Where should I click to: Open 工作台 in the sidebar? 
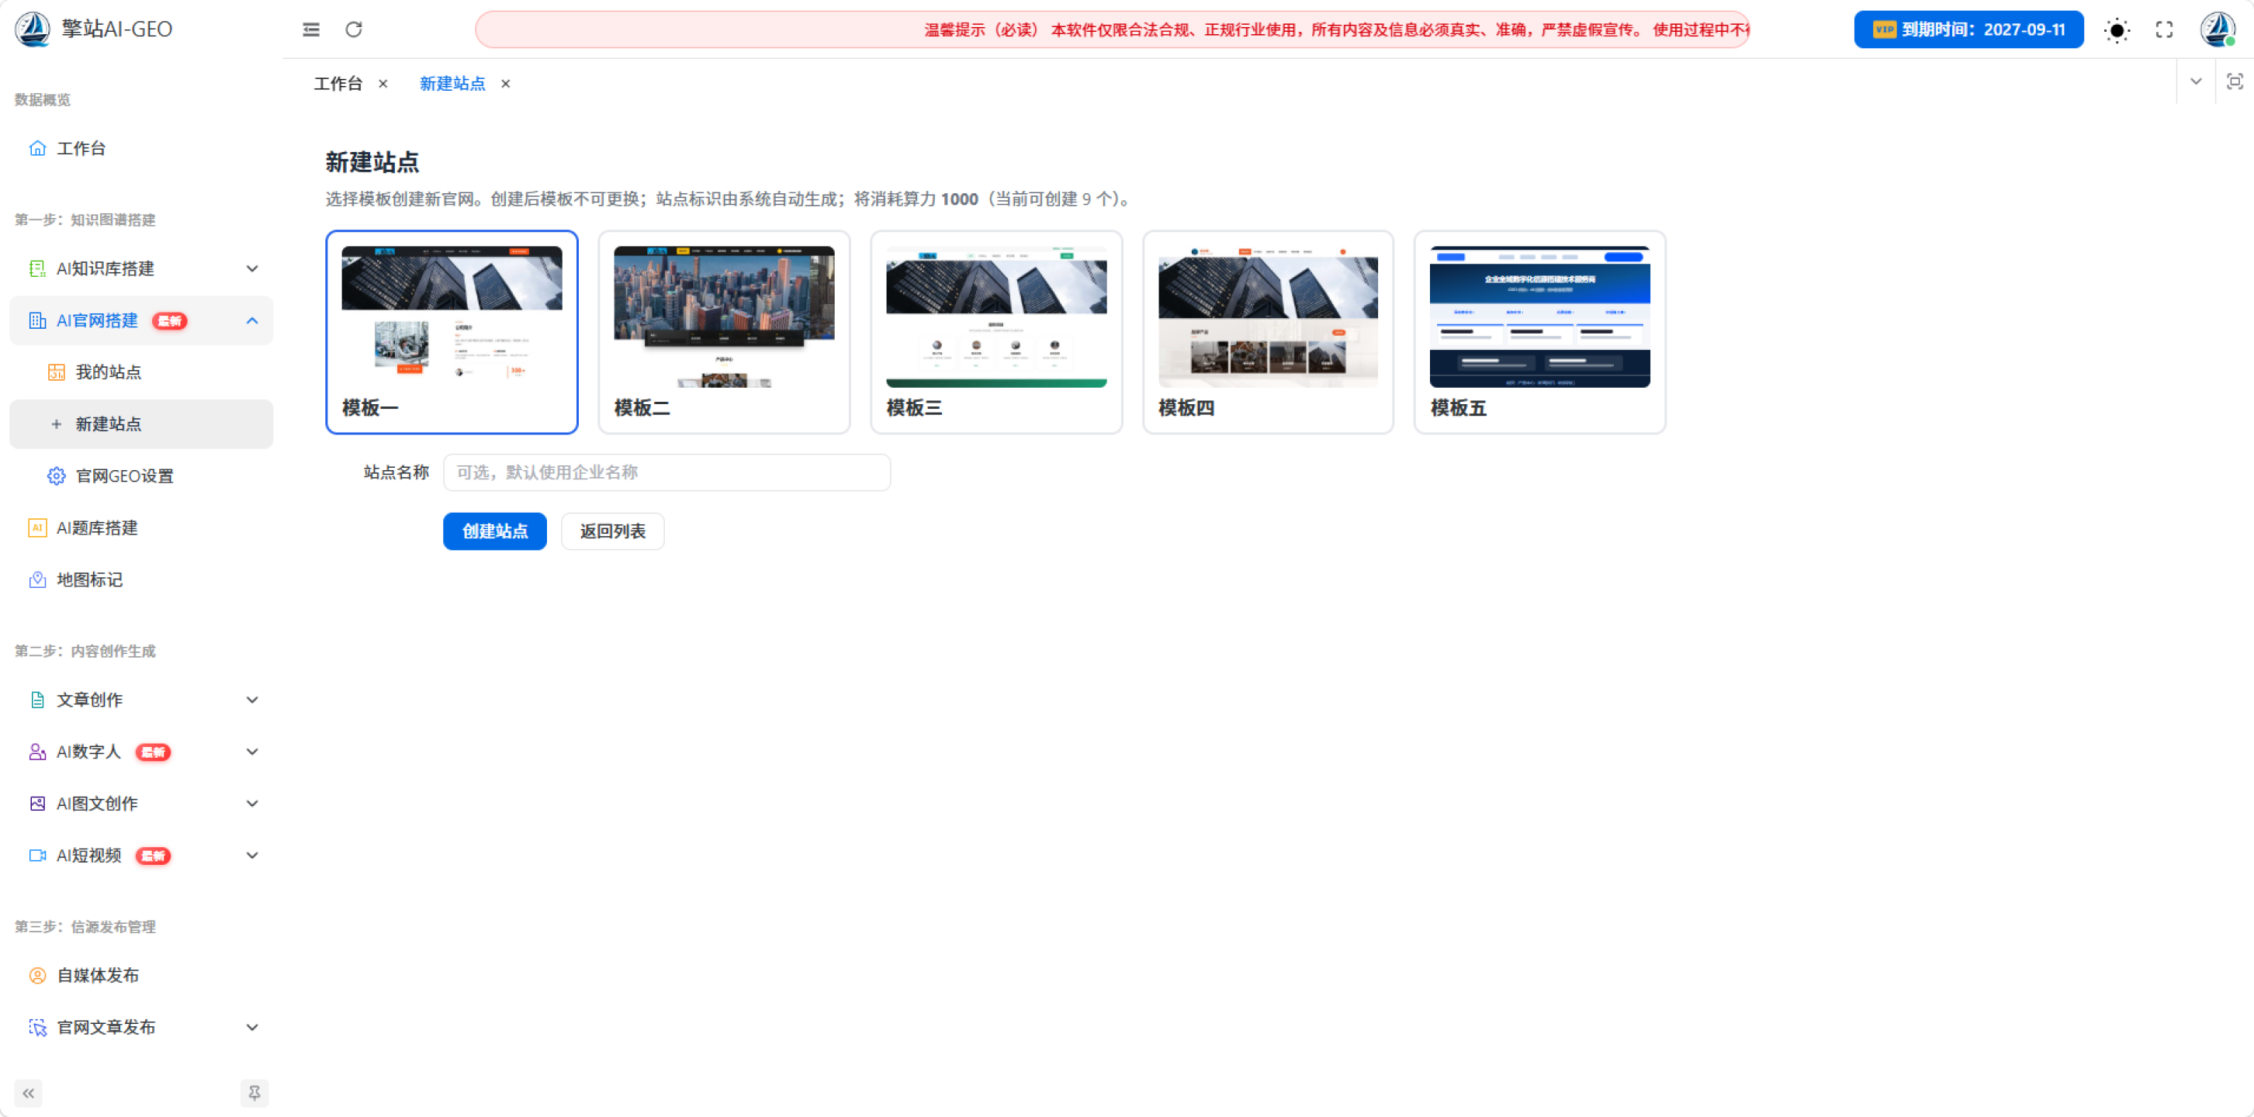[141, 149]
